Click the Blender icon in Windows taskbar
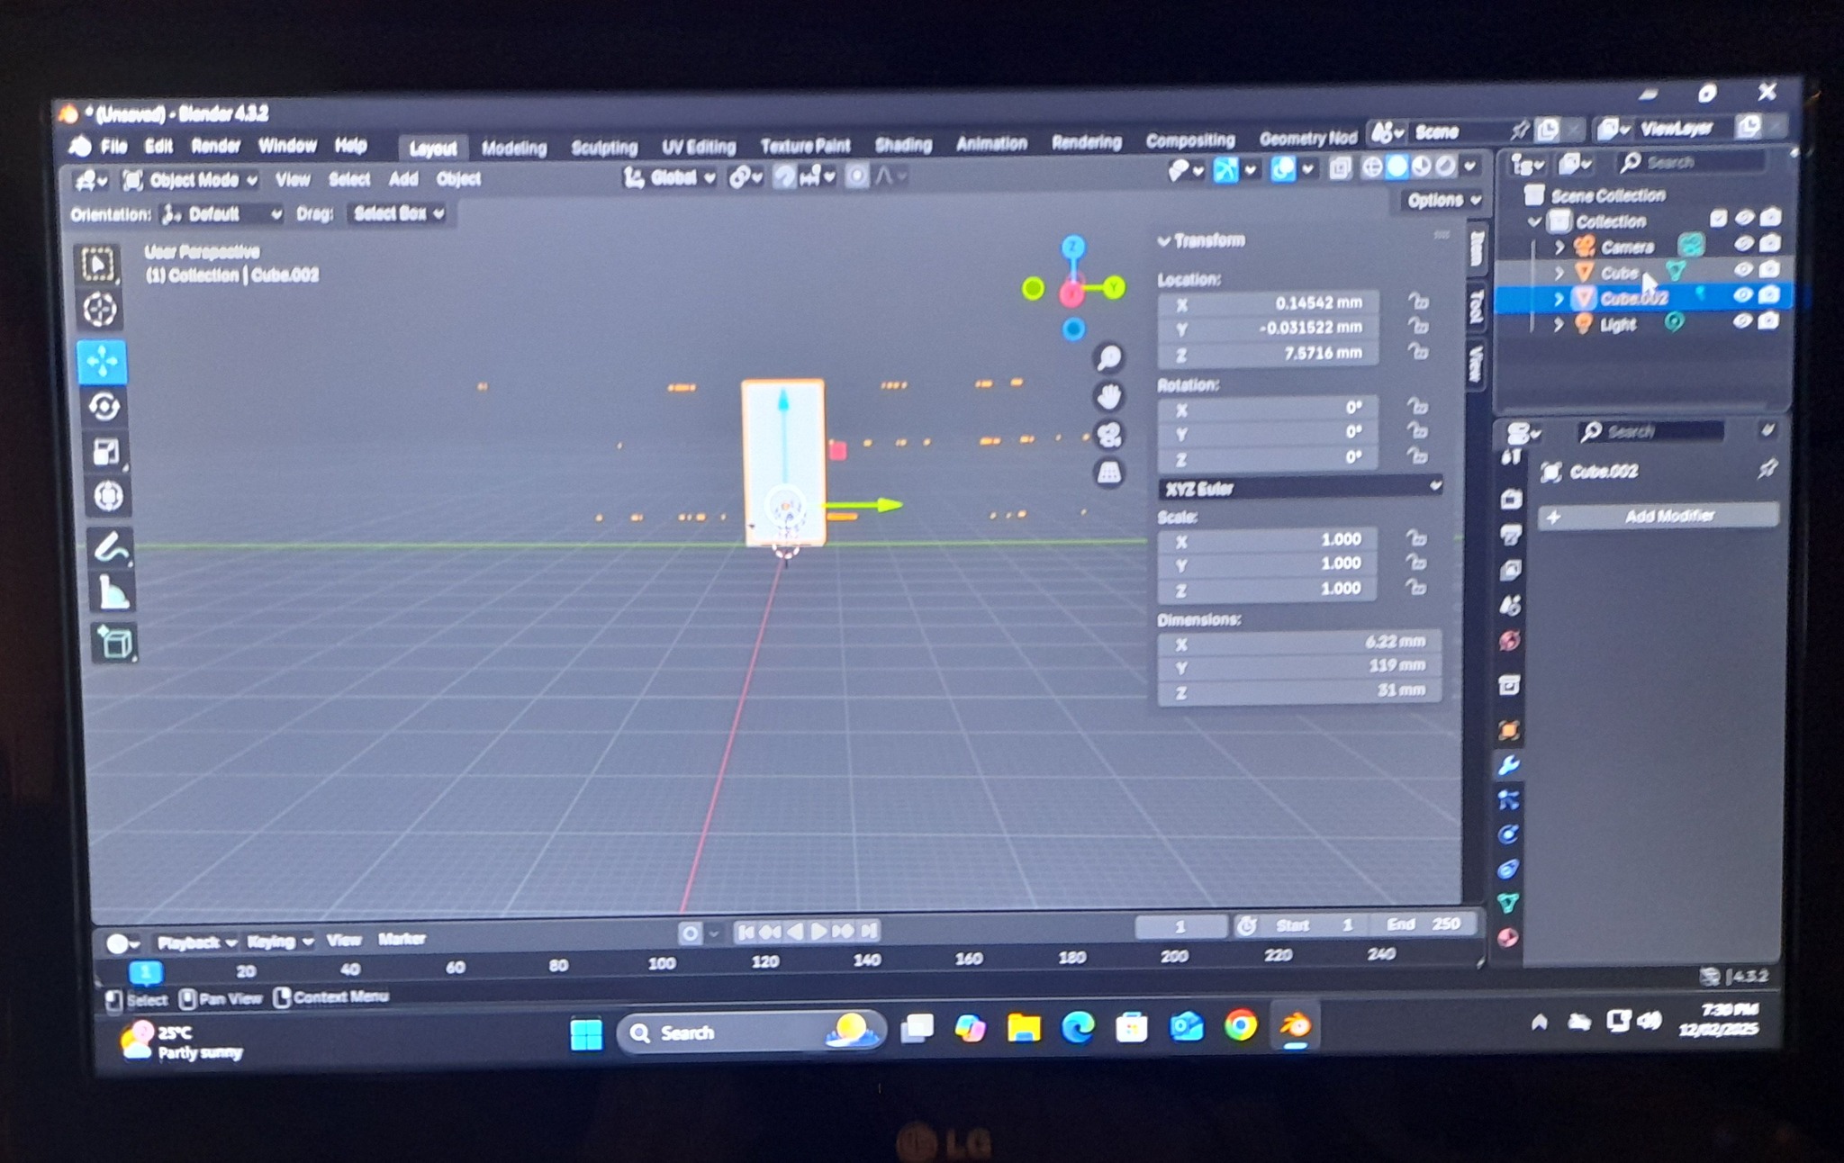 pyautogui.click(x=1295, y=1025)
